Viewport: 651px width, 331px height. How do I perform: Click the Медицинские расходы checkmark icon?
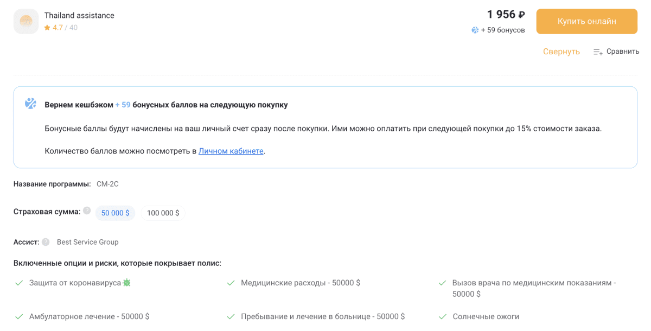click(231, 283)
